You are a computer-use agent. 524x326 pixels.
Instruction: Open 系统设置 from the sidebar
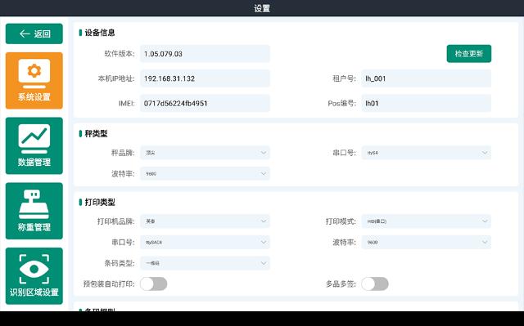click(34, 80)
